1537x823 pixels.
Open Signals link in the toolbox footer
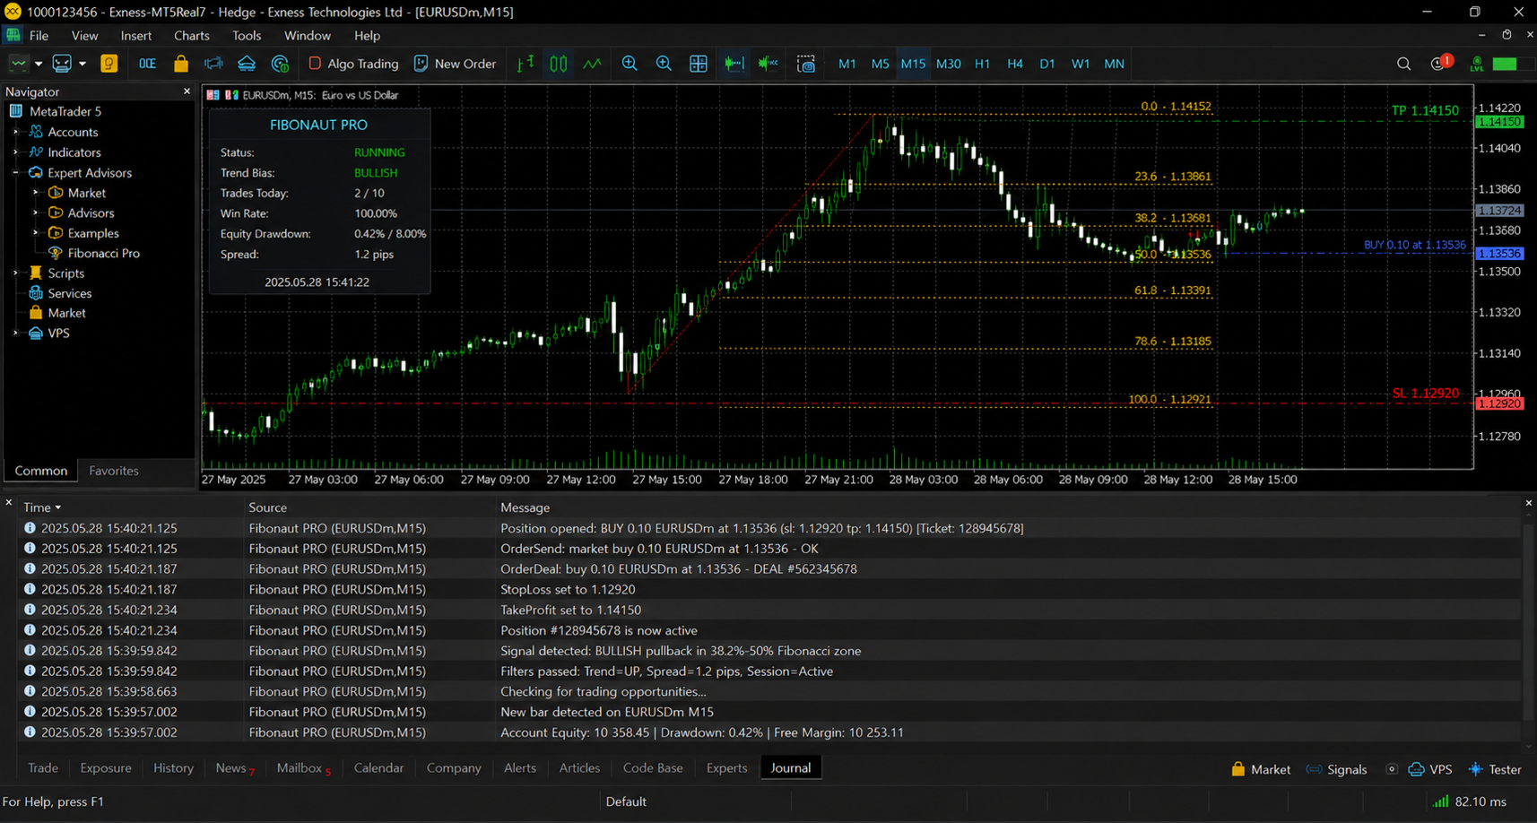point(1337,769)
